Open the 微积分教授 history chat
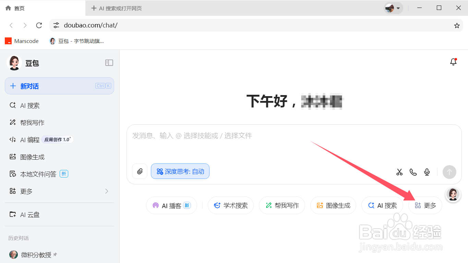This screenshot has width=468, height=263. 59,255
